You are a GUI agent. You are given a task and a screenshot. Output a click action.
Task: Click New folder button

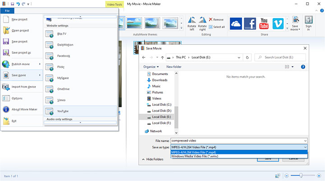click(174, 67)
